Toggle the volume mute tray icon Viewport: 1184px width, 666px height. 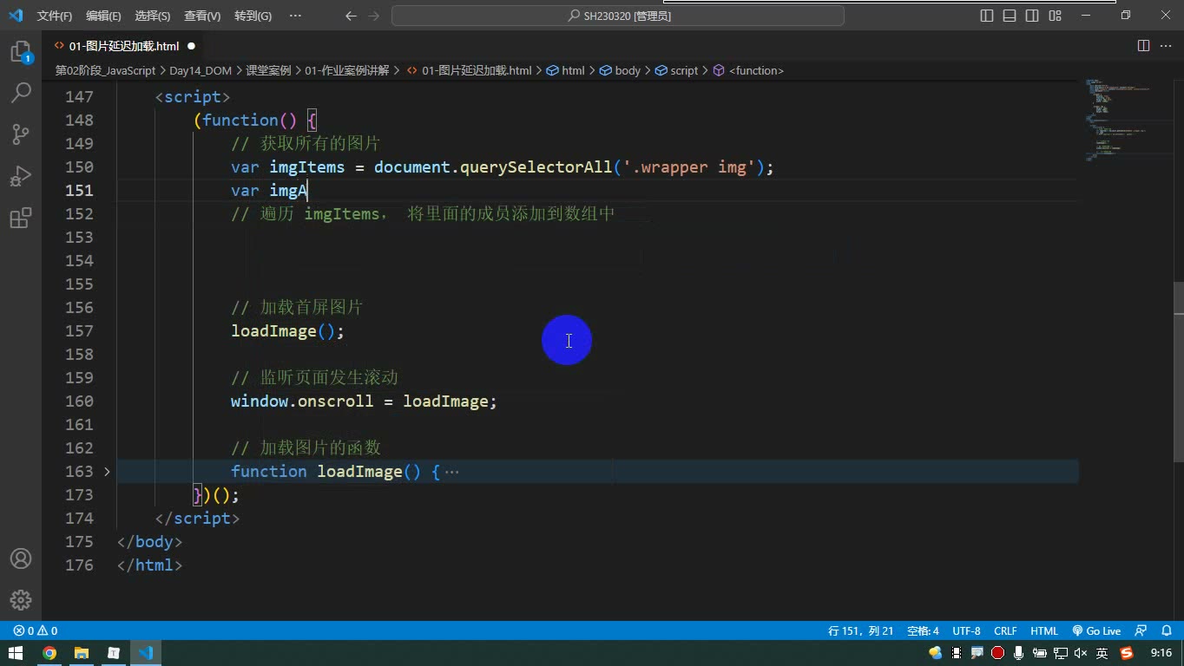[1081, 653]
